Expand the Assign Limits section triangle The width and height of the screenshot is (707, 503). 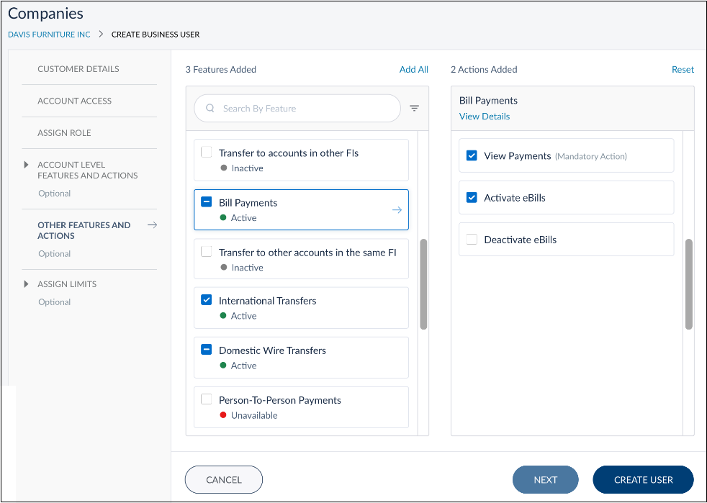tap(27, 284)
